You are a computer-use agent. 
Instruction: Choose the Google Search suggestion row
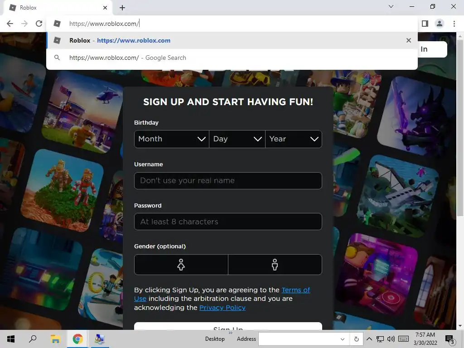tap(232, 58)
